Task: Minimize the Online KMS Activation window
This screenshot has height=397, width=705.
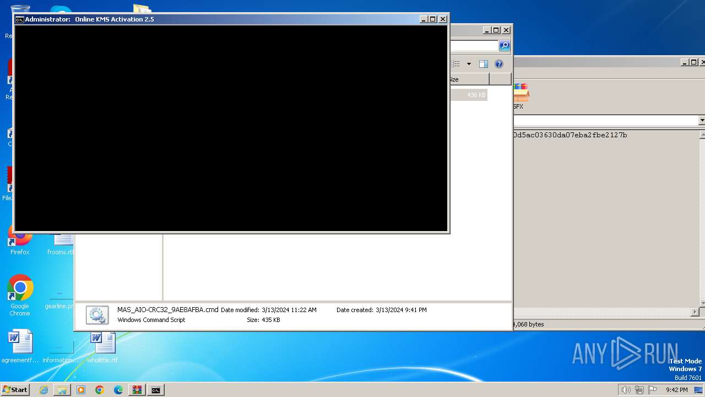Action: coord(424,19)
